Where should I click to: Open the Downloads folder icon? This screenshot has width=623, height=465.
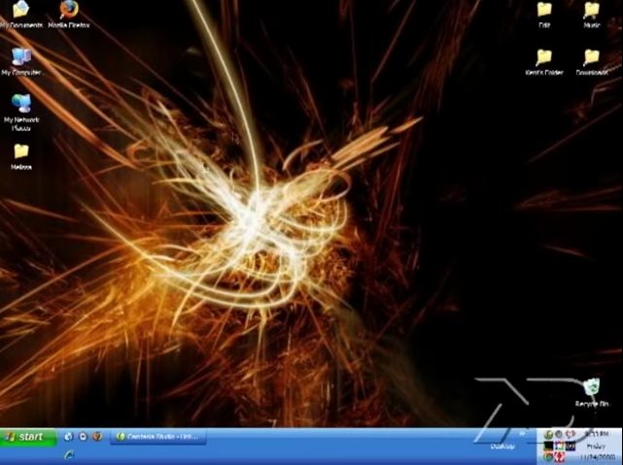(592, 62)
